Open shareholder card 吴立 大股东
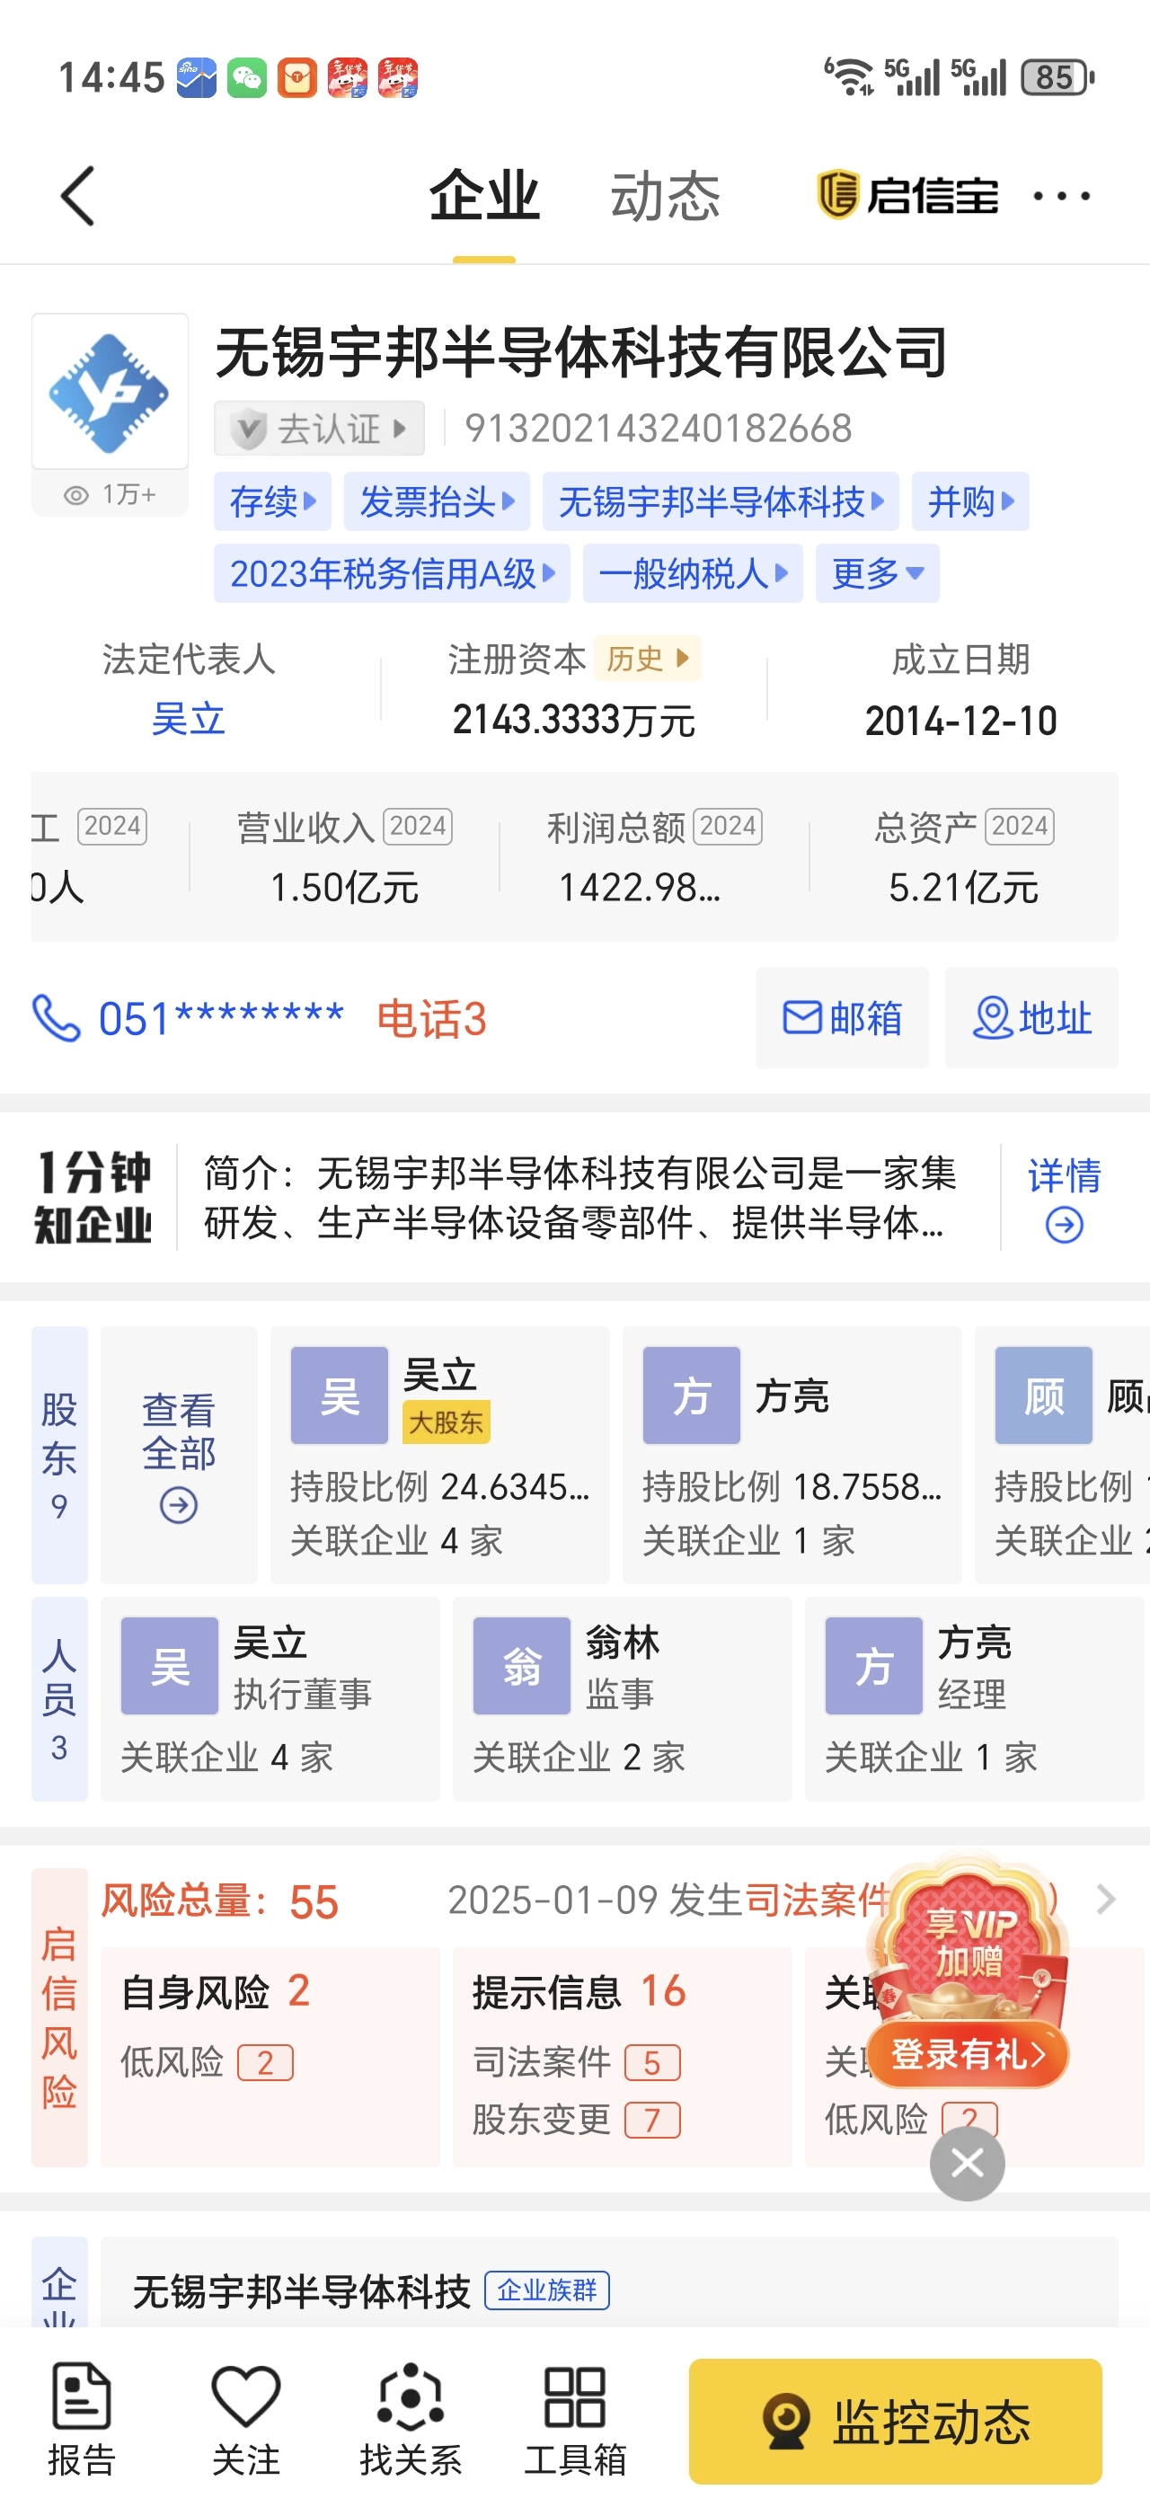 (439, 1454)
